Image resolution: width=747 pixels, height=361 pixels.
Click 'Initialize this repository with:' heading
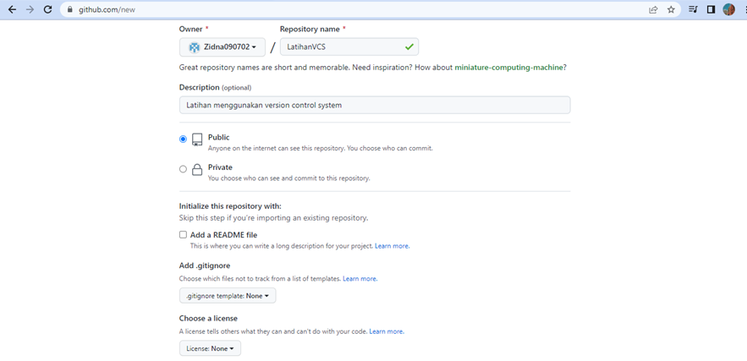click(230, 206)
